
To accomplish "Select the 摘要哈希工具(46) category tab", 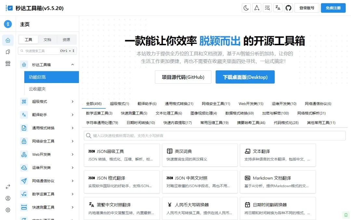I will coord(251,123).
